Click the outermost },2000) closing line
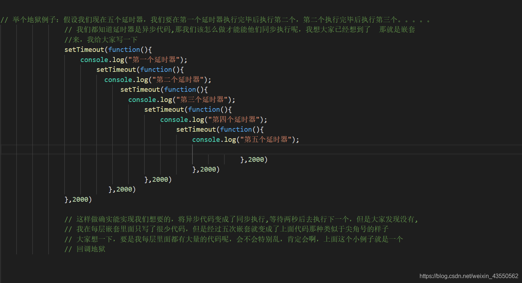The height and width of the screenshot is (283, 522). coord(78,199)
